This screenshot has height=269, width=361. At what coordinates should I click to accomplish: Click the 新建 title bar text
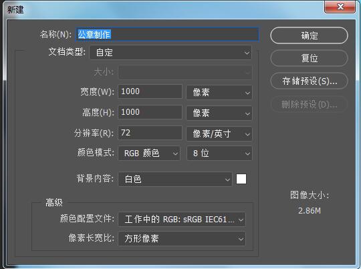click(x=15, y=9)
